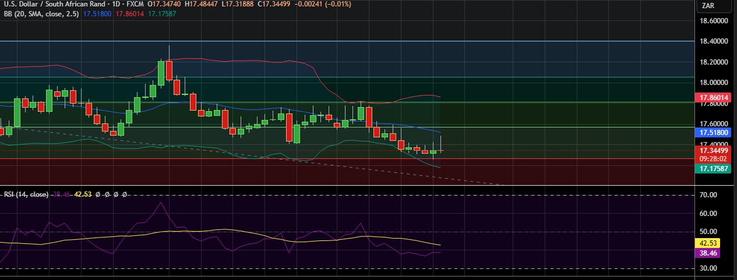The image size is (737, 280).
Task: Click the purple 38.46 RSI axis label
Action: 707,253
